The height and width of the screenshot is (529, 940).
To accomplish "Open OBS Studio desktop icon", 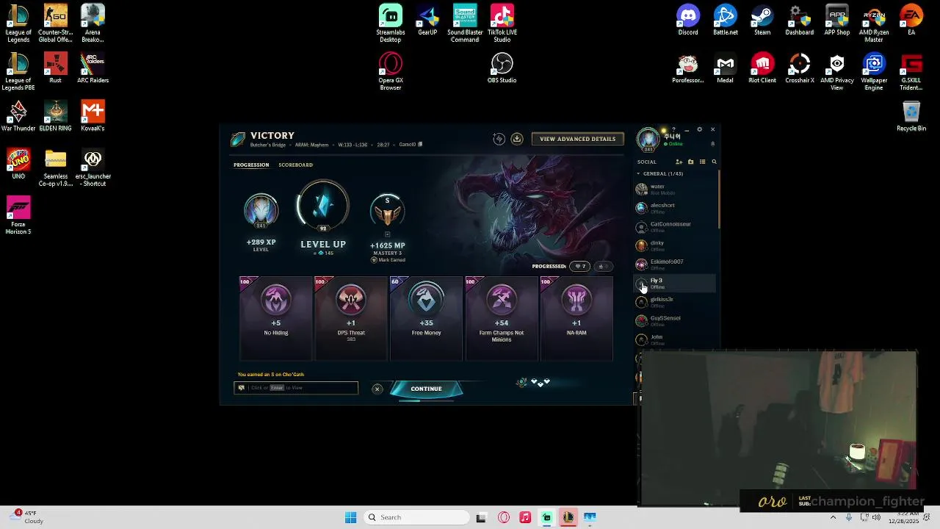I will pos(502,68).
